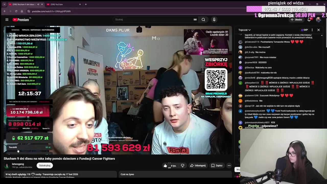Click the 793 tys. subskrybentów text
The image size is (327, 184).
pos(22,167)
